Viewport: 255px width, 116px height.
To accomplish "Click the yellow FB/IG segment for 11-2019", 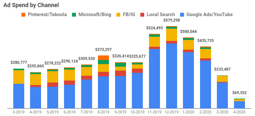I will 154,42.
